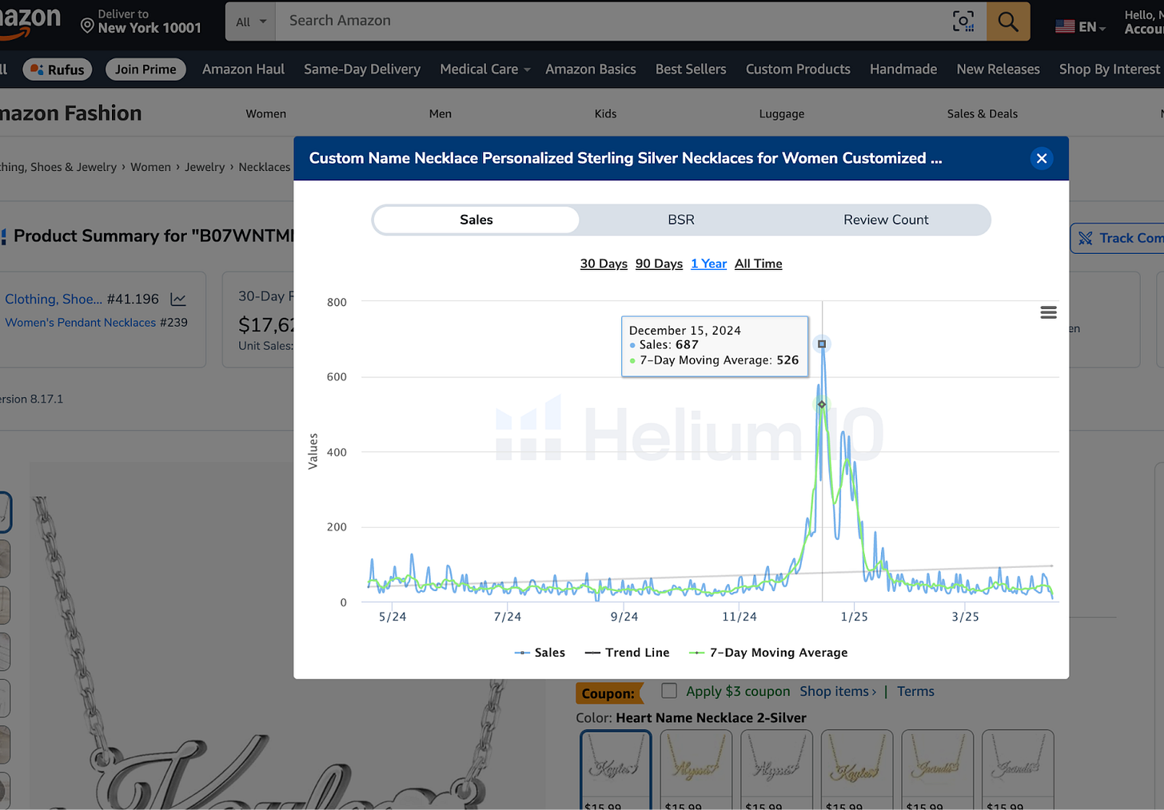Toggle the 7-Day Moving Average legend
1164x810 pixels.
pos(767,653)
